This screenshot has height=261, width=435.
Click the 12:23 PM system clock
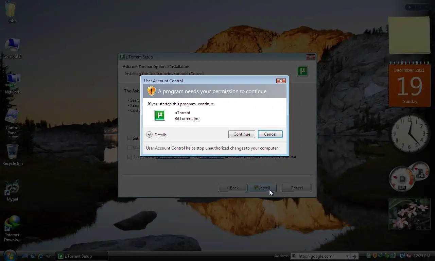pos(422,256)
